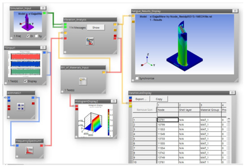Click TSInput1 title bar window icon

[43, 47]
